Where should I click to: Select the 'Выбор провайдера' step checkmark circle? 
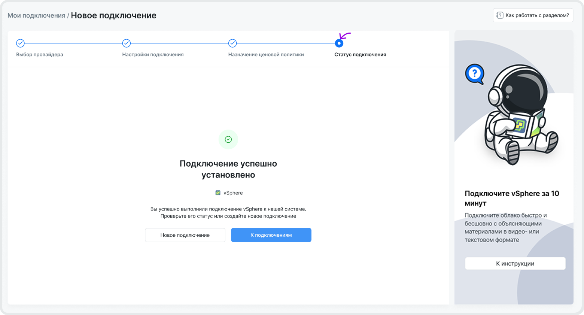(x=21, y=43)
